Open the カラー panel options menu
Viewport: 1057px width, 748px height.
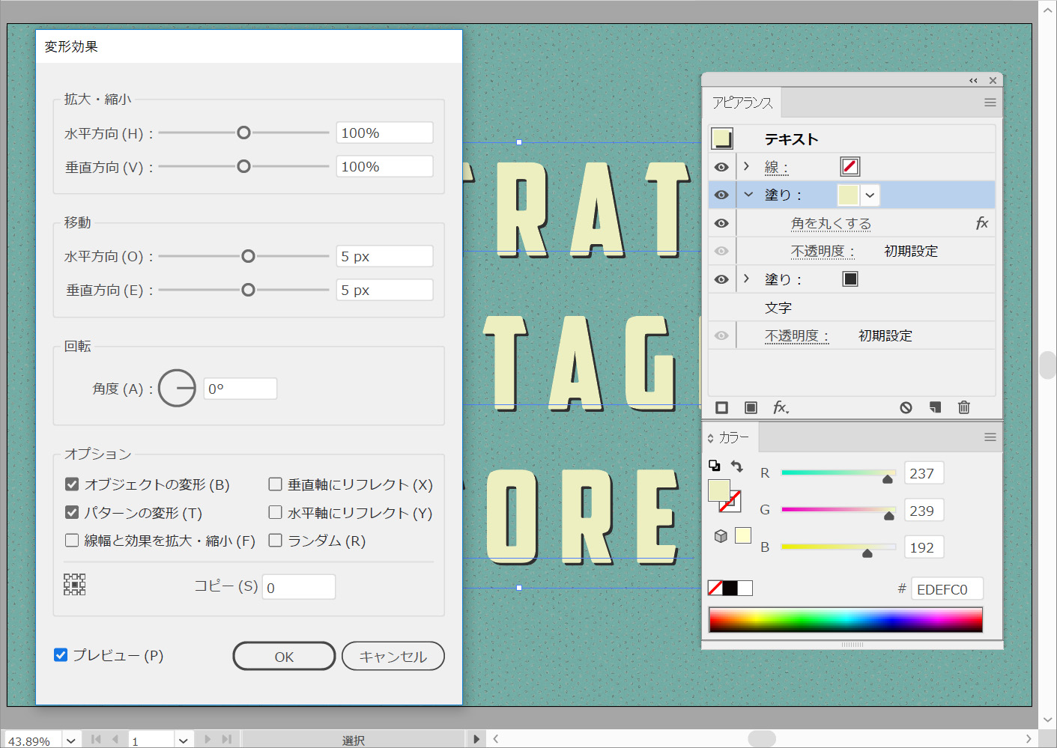click(x=990, y=437)
